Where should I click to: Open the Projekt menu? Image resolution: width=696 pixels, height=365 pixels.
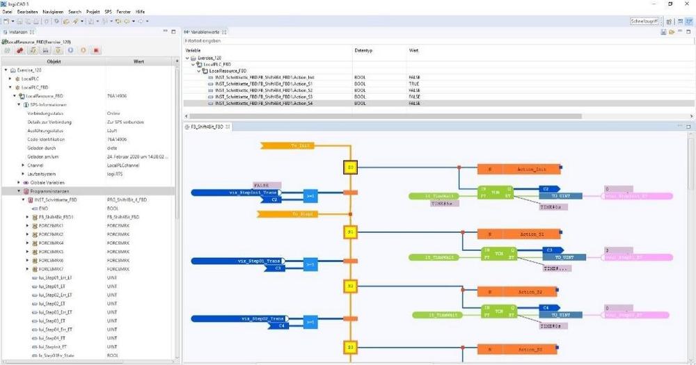(93, 12)
